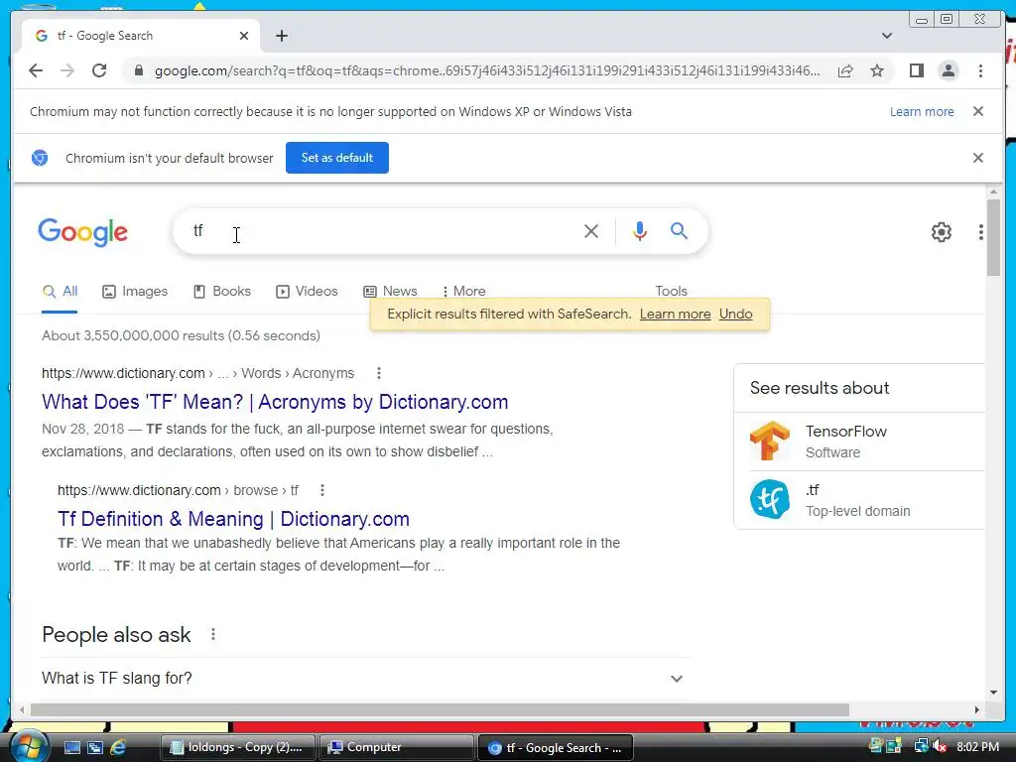
Task: Click the taskbar clock showing 8:02 PM
Action: tap(977, 747)
